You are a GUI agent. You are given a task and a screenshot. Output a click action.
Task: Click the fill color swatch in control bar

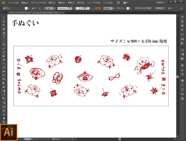coord(26,8)
